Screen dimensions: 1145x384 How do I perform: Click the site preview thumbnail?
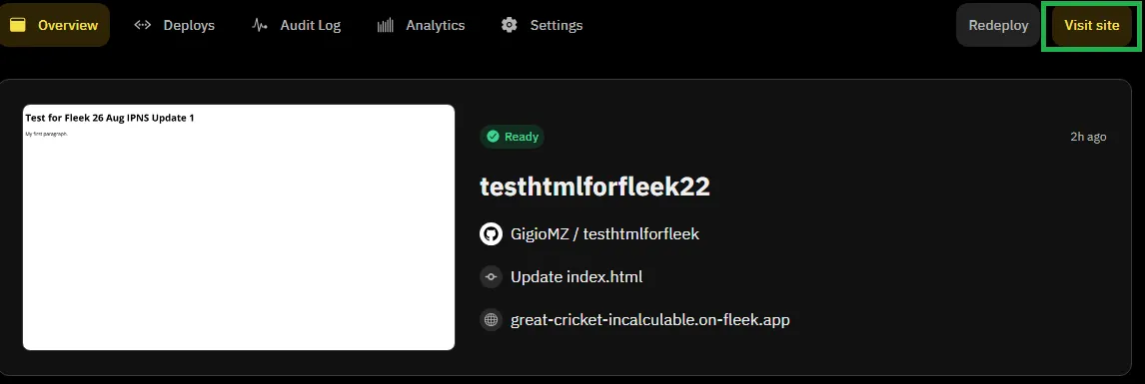pos(239,227)
